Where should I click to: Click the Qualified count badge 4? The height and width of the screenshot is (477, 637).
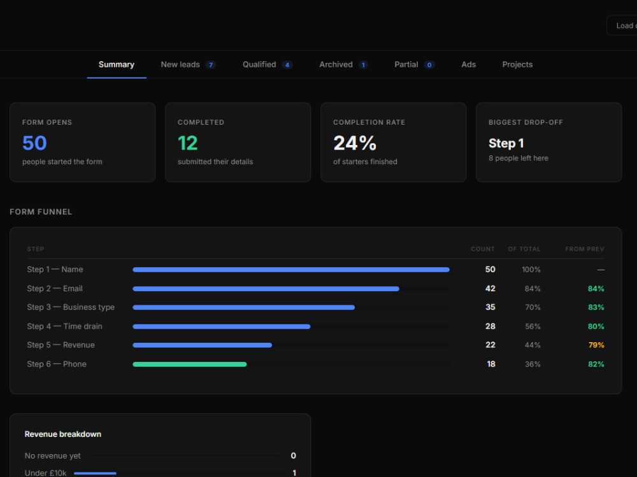click(287, 65)
